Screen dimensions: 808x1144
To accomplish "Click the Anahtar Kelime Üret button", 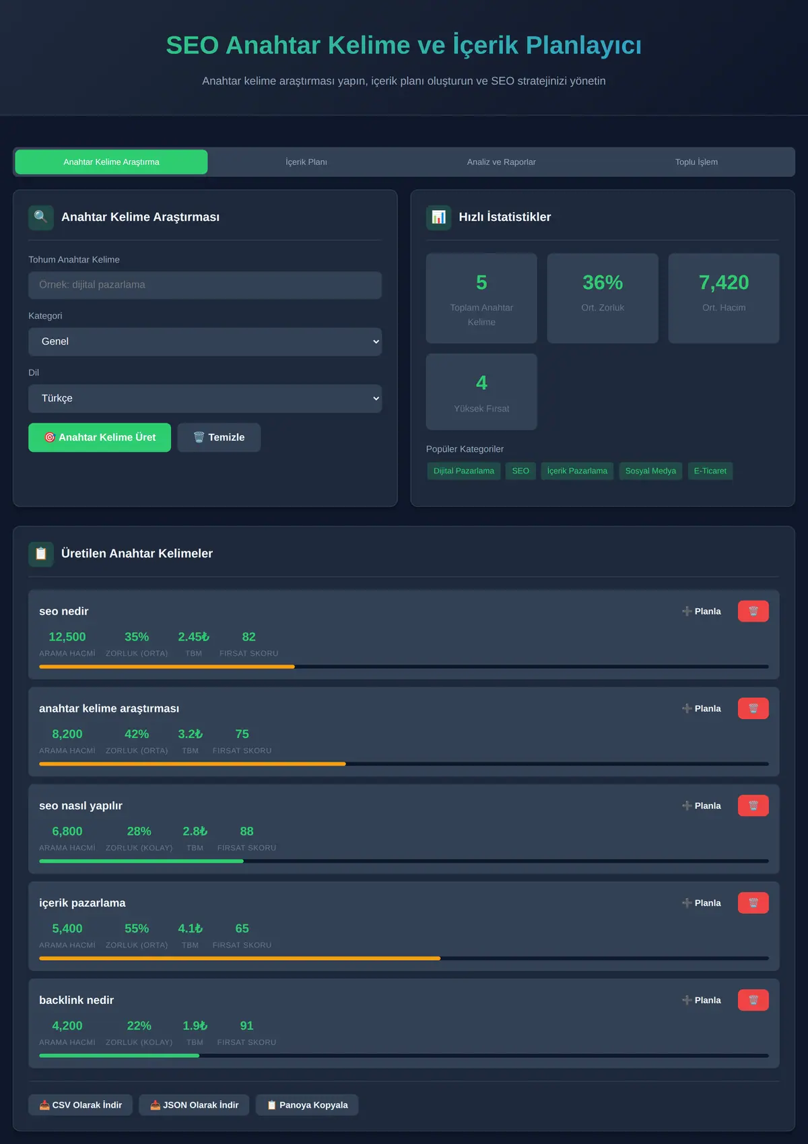I will coord(100,438).
